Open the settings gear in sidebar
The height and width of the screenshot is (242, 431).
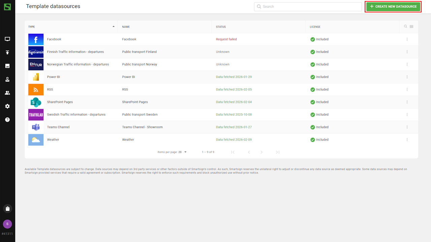click(7, 106)
